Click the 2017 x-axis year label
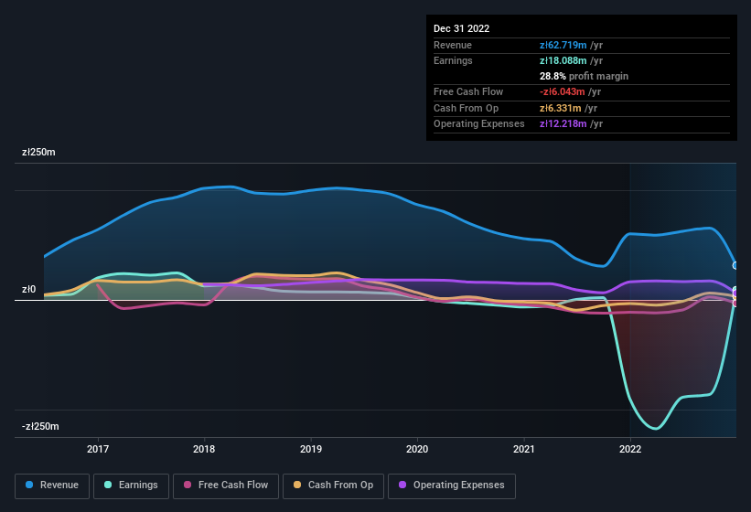 coord(98,449)
